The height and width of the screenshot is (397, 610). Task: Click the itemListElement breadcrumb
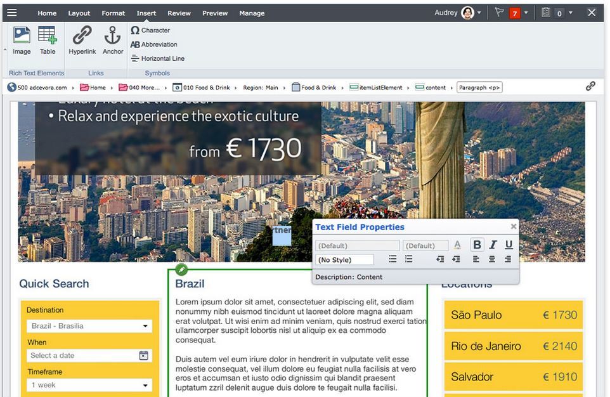pyautogui.click(x=376, y=88)
